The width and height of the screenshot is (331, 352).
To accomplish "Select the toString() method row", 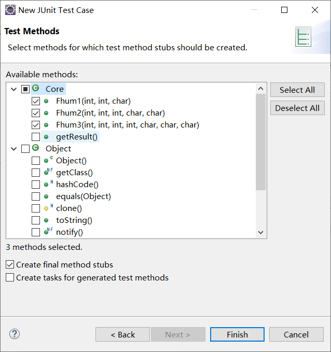I will 74,220.
